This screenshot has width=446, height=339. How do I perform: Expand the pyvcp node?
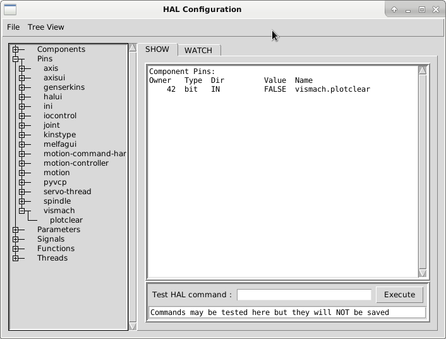pos(22,182)
